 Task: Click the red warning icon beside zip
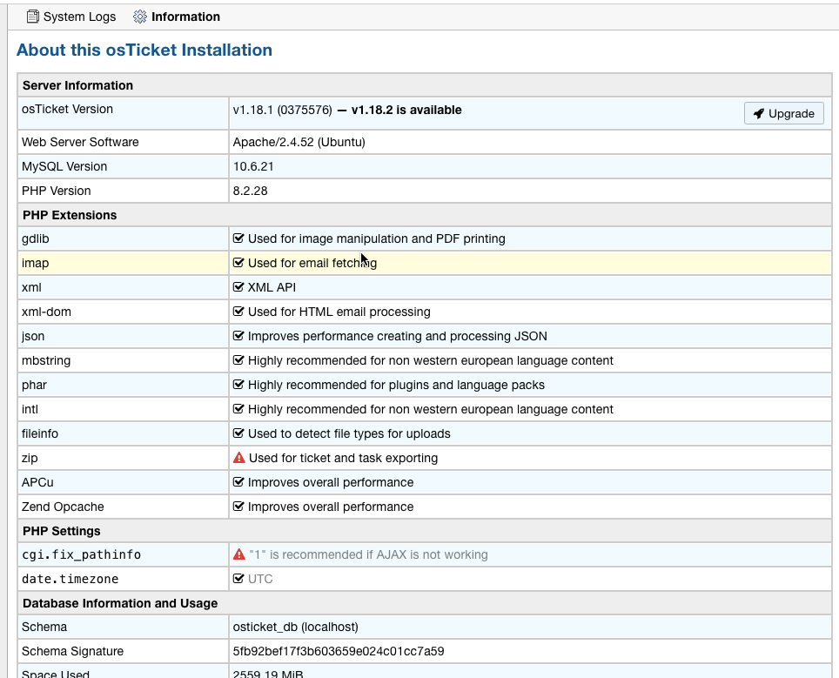click(x=238, y=458)
